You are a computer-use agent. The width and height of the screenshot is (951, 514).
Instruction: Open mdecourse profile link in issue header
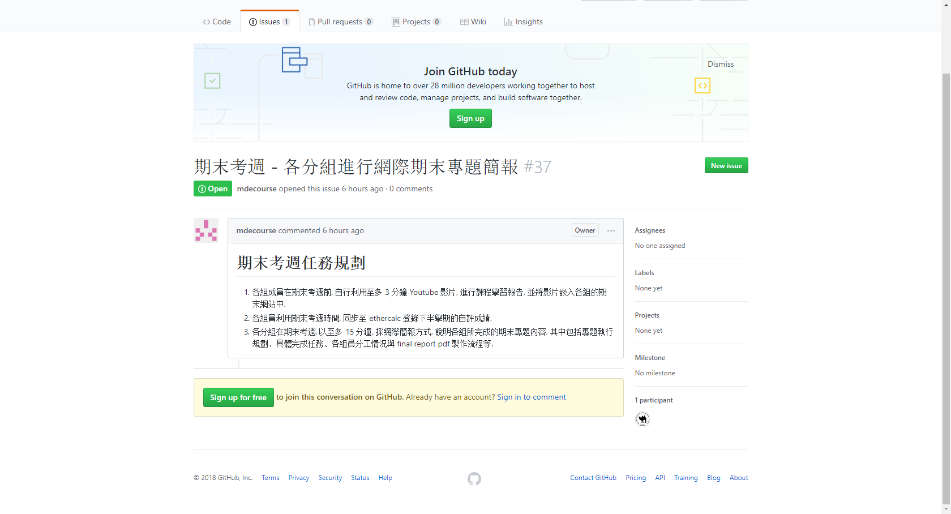(x=257, y=189)
